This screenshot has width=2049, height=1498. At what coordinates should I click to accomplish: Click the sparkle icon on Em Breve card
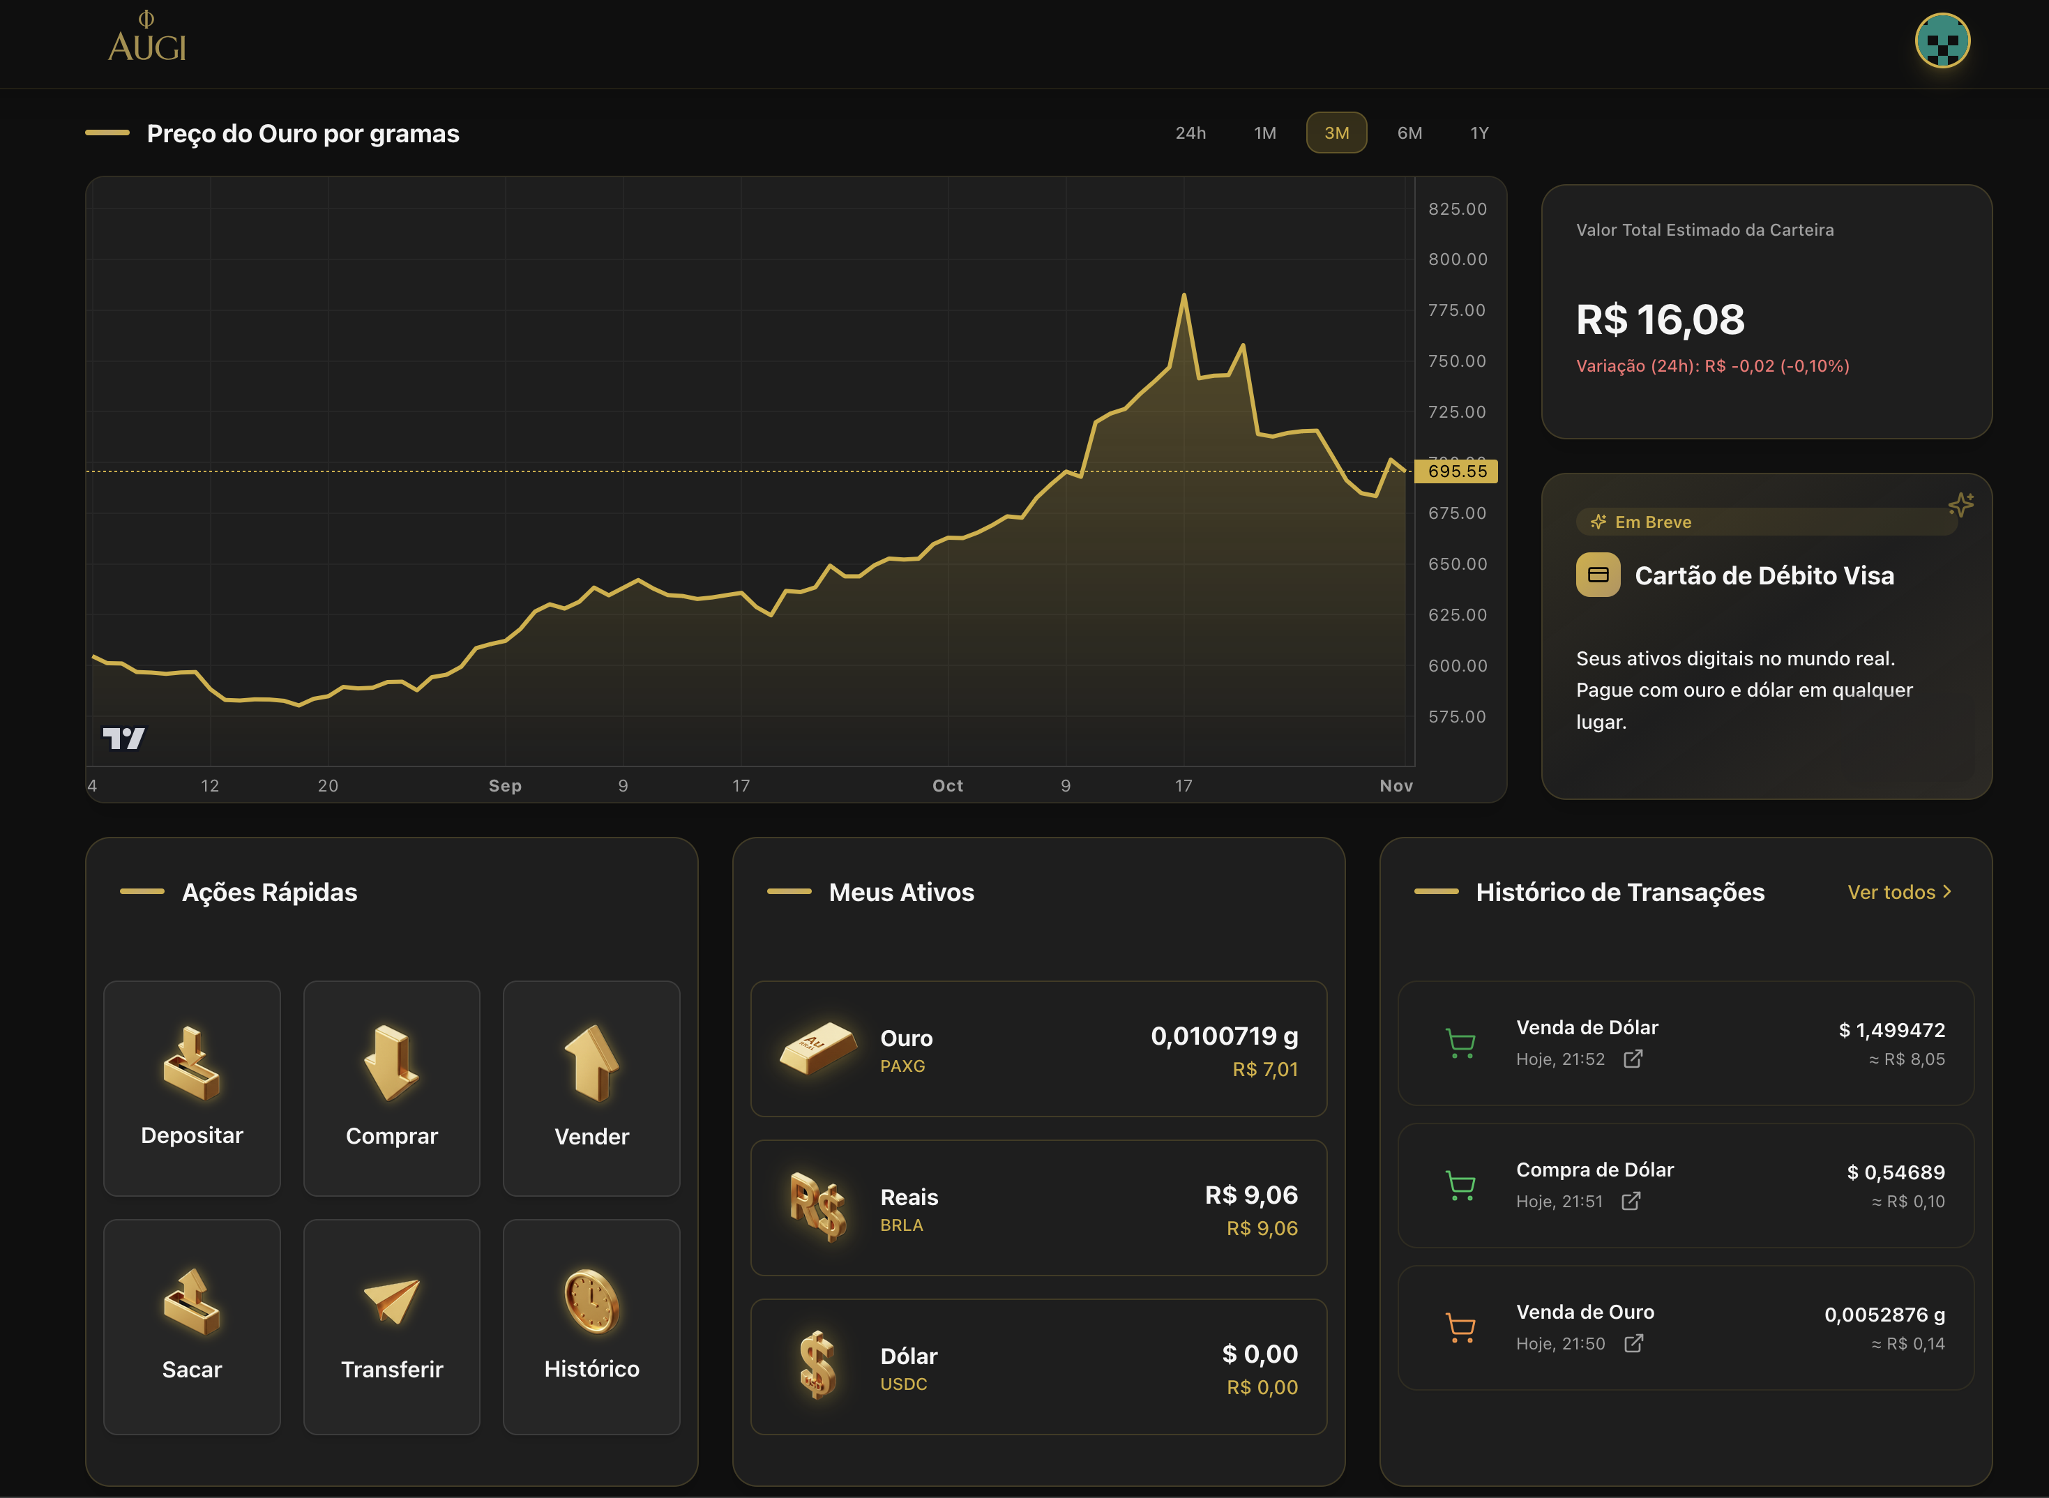click(x=1962, y=504)
